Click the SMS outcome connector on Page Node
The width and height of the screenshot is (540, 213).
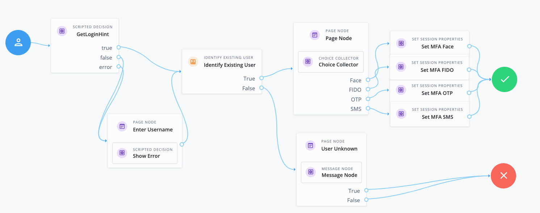coord(368,108)
